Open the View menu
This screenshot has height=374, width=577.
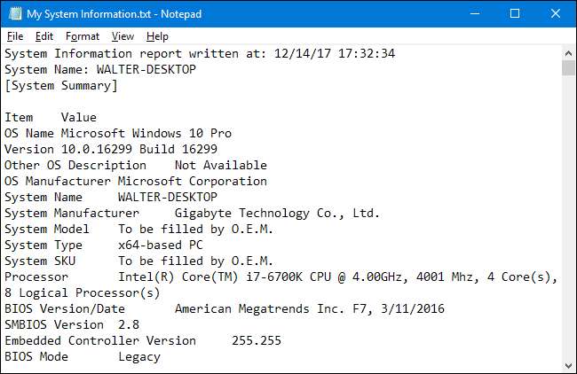(x=123, y=36)
